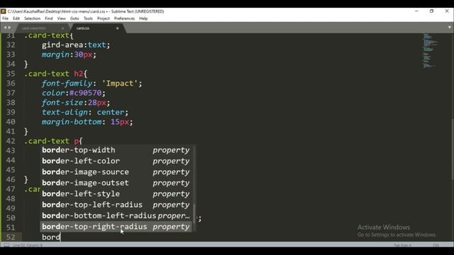The image size is (454, 255).
Task: Close the card-view.html tab
Action: click(63, 28)
